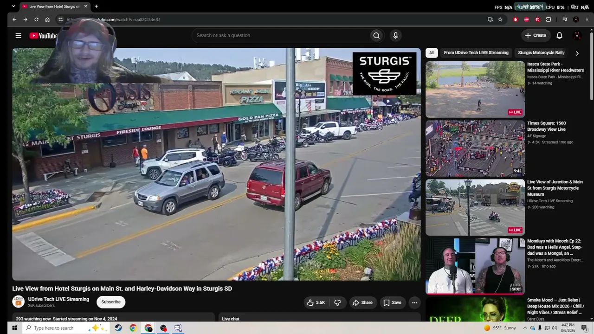Start voice search with the microphone
594x334 pixels.
pos(395,35)
